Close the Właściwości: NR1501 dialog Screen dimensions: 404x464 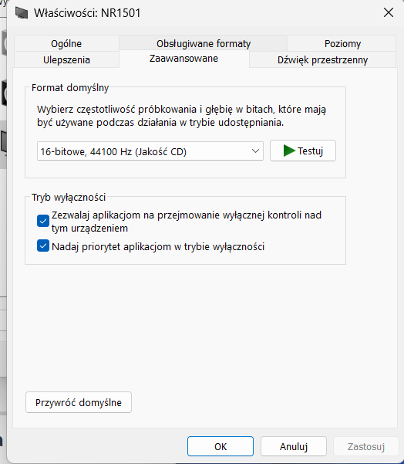pyautogui.click(x=389, y=12)
